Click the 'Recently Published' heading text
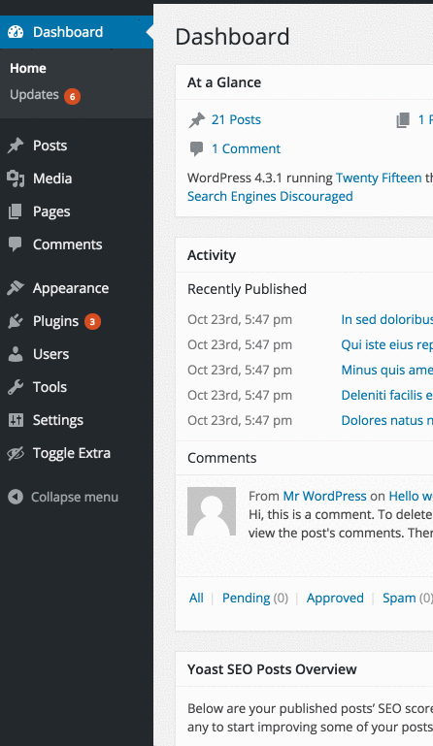The image size is (433, 746). pyautogui.click(x=247, y=289)
